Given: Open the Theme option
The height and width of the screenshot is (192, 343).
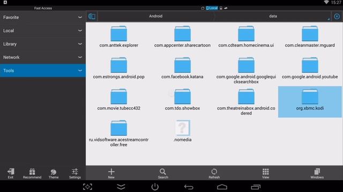Looking at the screenshot, I should pyautogui.click(x=54, y=174).
